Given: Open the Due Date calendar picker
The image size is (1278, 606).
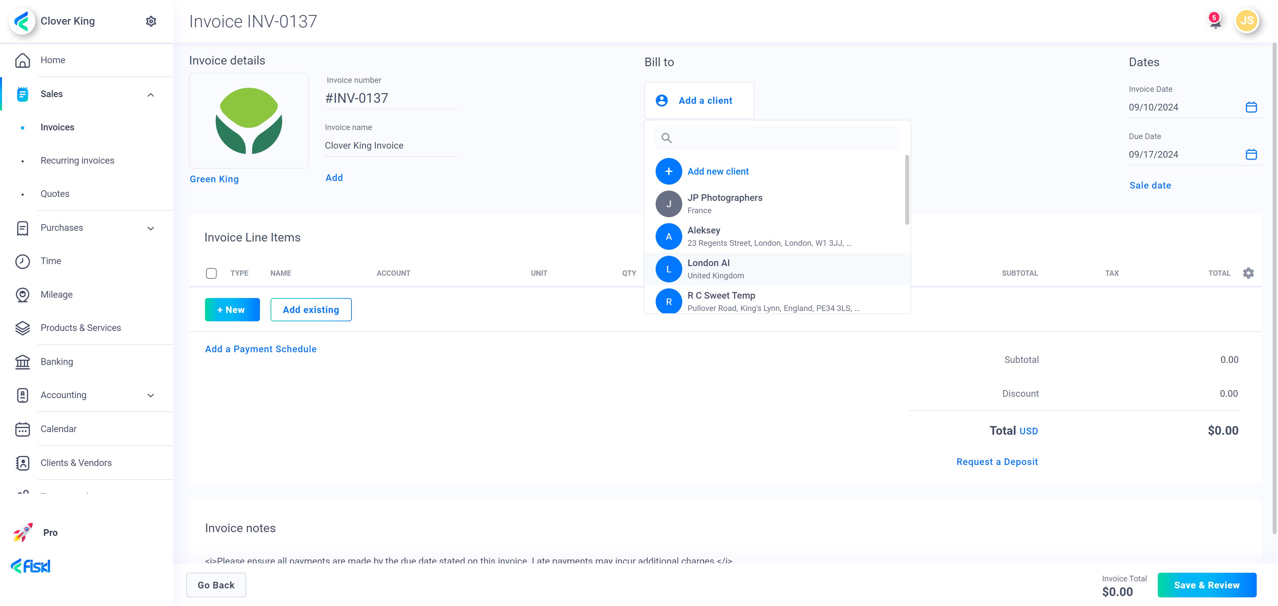Looking at the screenshot, I should pos(1251,154).
